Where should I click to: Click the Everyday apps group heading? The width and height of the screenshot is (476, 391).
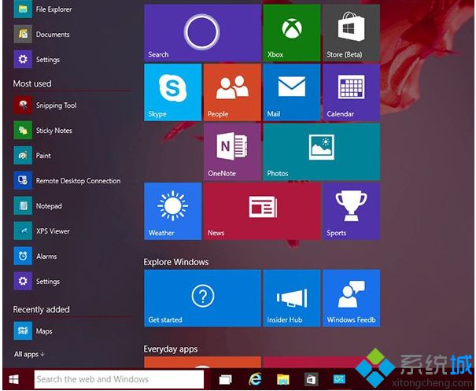[x=171, y=349]
